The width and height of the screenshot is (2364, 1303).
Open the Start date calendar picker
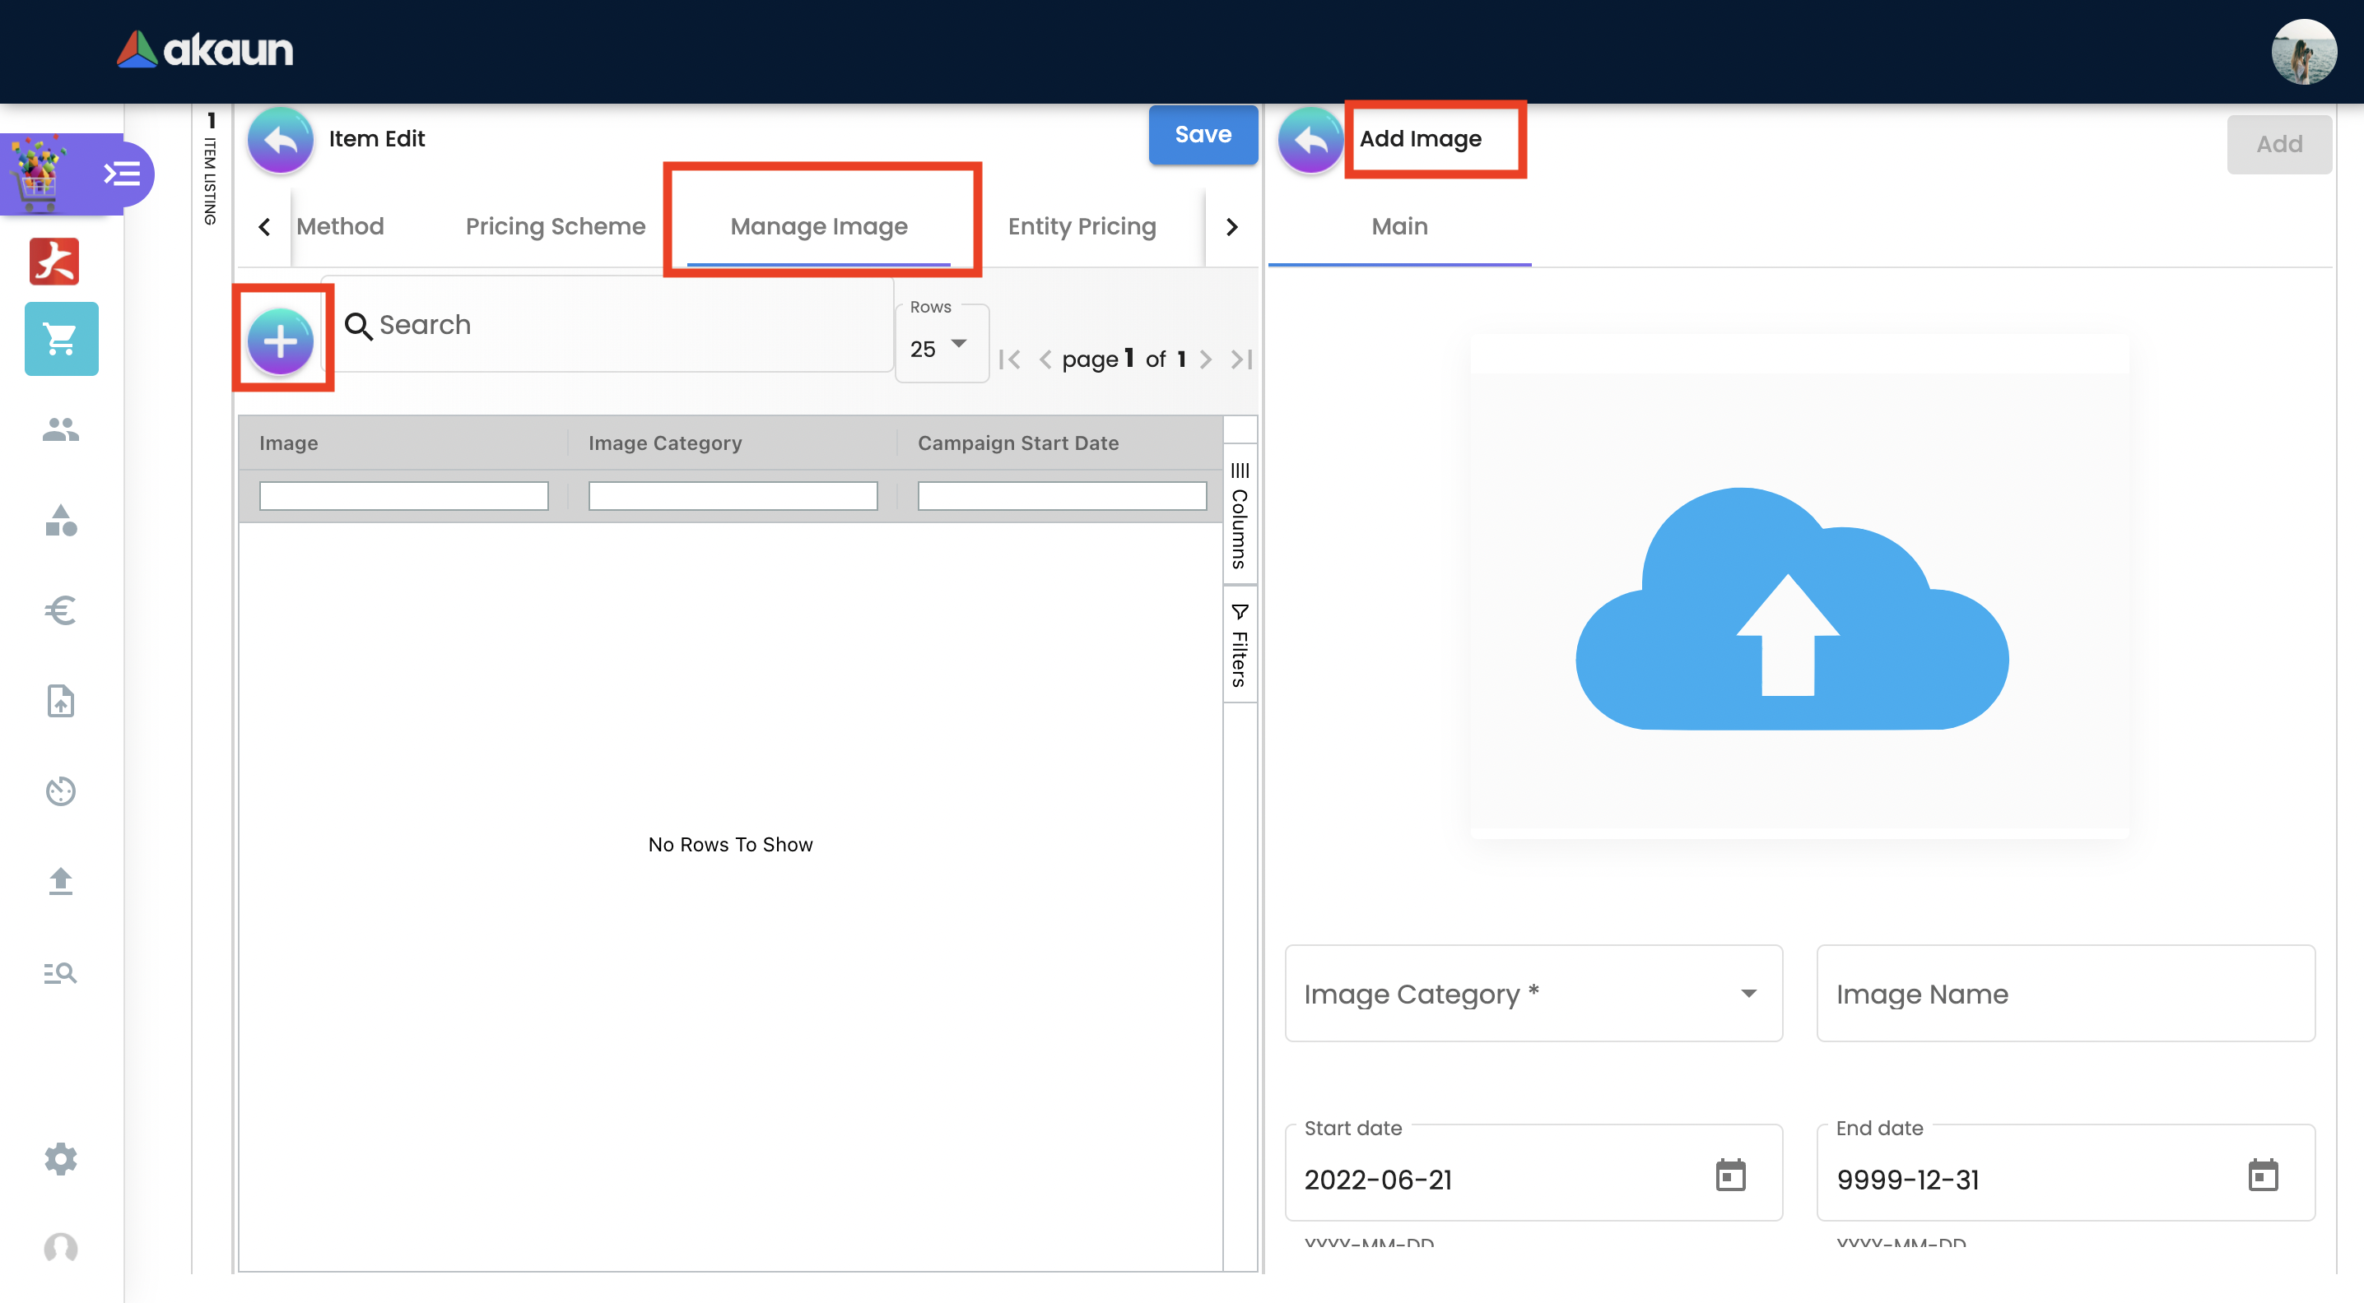(x=1730, y=1175)
